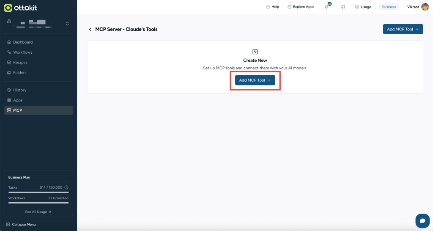
Task: Open the chat support bubble icon
Action: tap(422, 220)
